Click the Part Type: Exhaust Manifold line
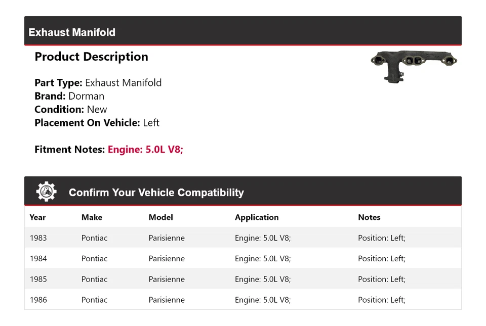The height and width of the screenshot is (326, 486). [98, 83]
